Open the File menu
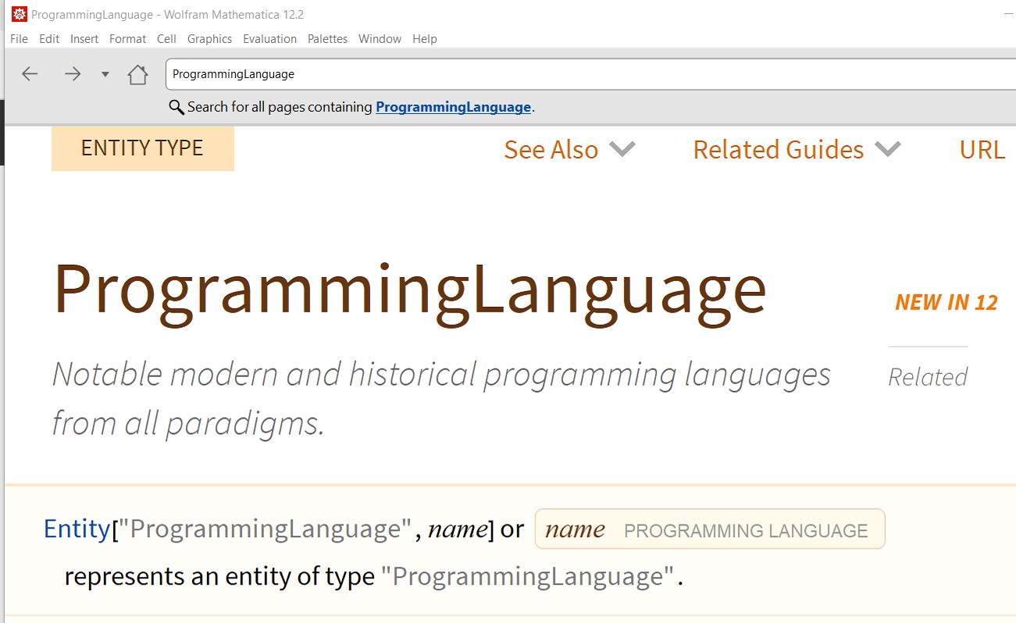This screenshot has width=1016, height=623. [19, 38]
